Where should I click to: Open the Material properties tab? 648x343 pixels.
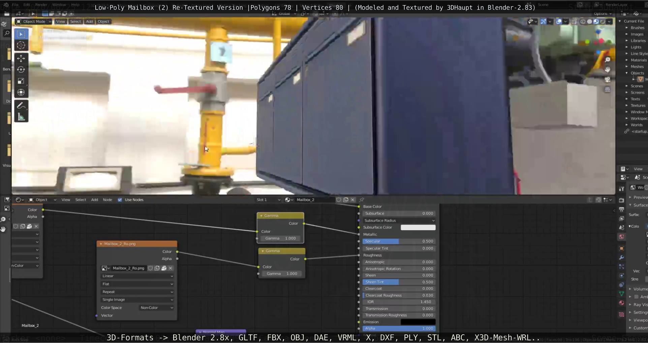pyautogui.click(x=622, y=303)
